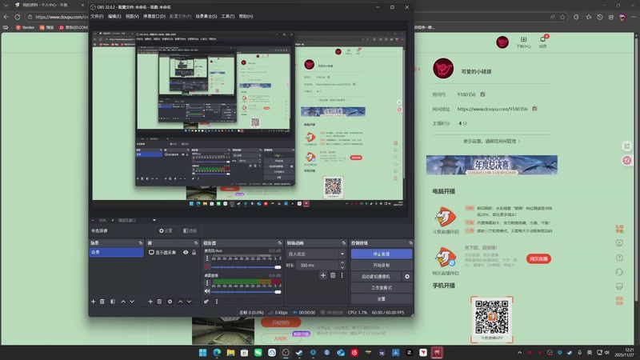Add a scene transition with plus icon

[323, 275]
